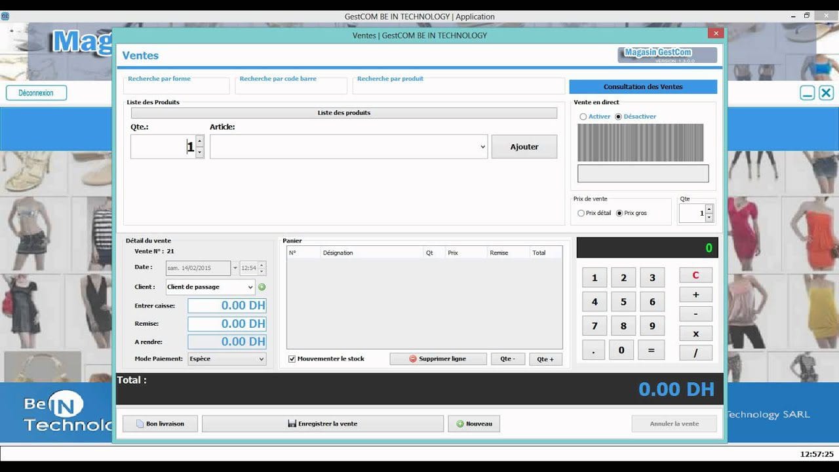Click the red C clear key
Viewport: 839px width, 472px height.
(695, 275)
